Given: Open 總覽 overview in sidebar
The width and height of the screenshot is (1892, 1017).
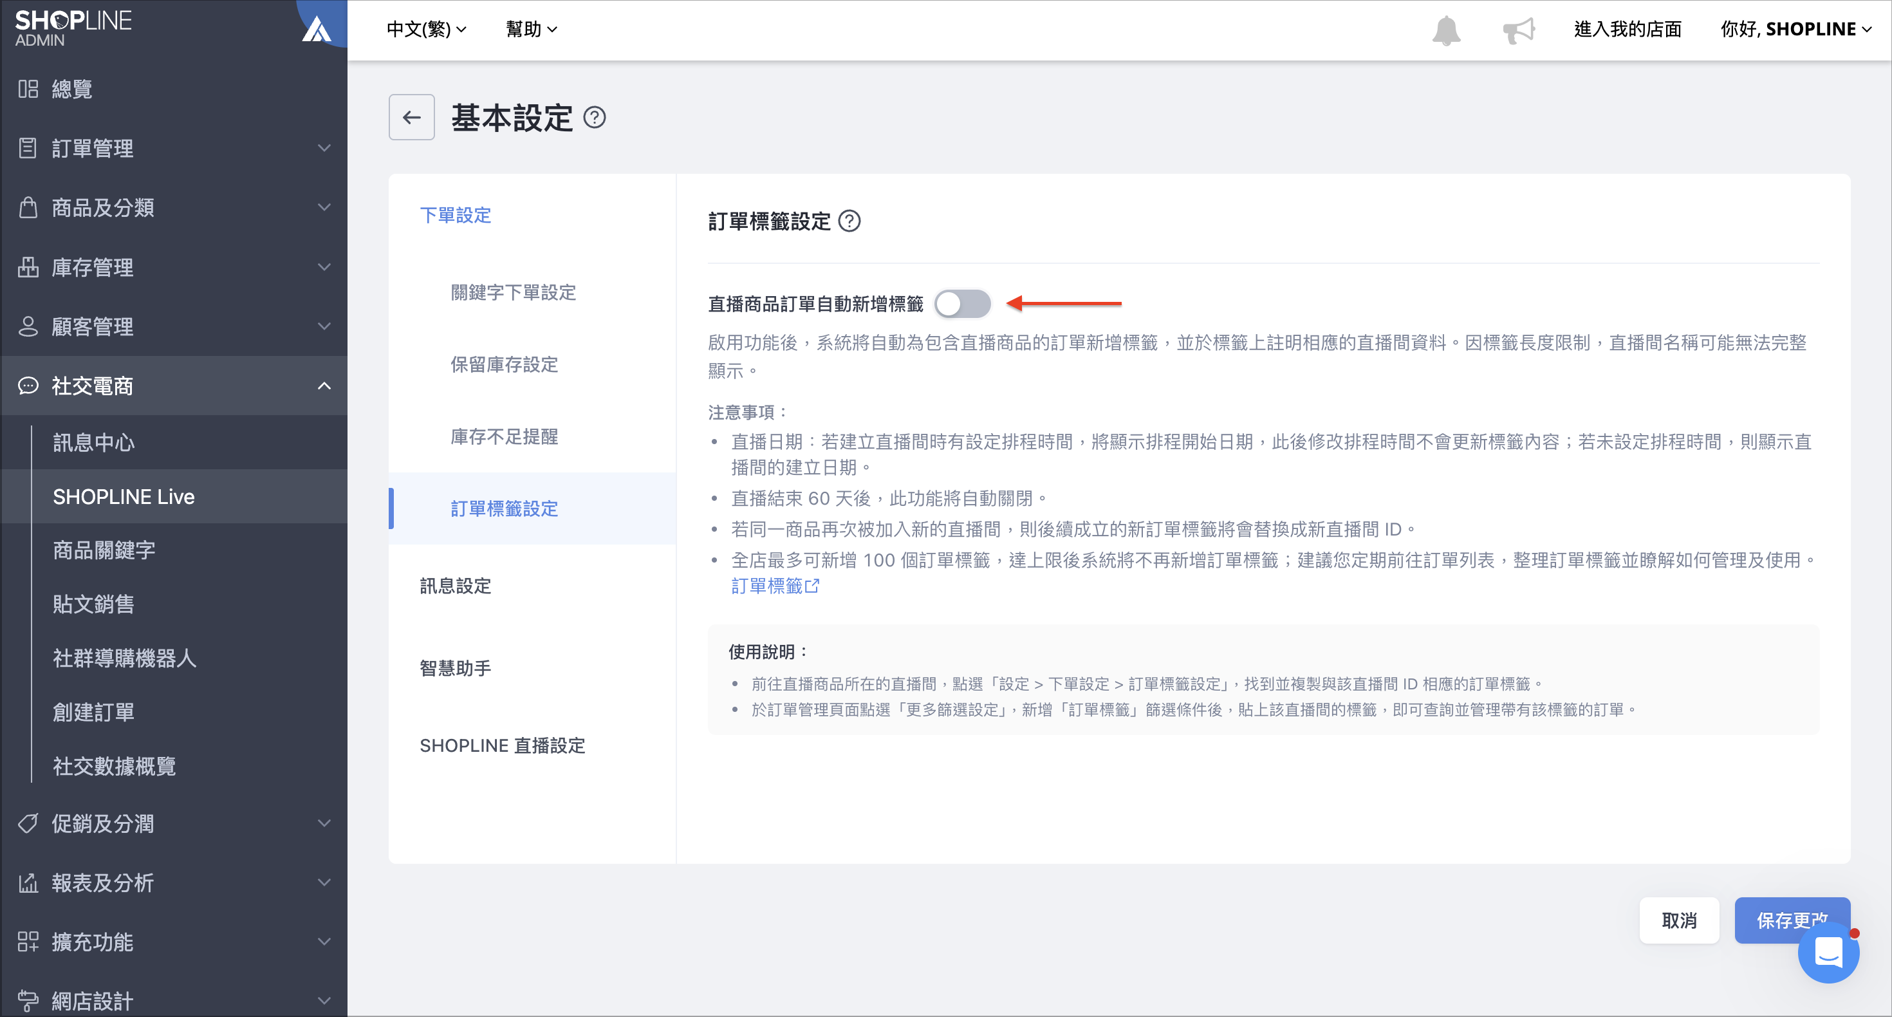Looking at the screenshot, I should [x=174, y=89].
